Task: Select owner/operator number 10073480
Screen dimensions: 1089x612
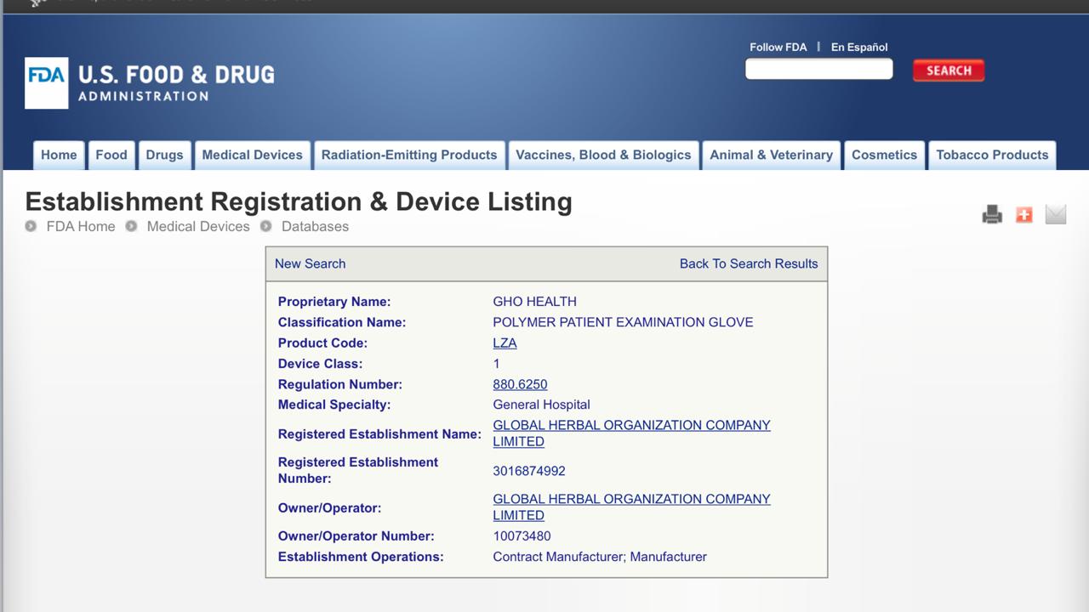Action: point(522,536)
